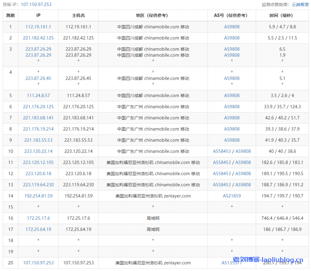Click destination IP link 107.150.97.253 in hop 20
This screenshot has height=271, width=311.
click(x=38, y=263)
